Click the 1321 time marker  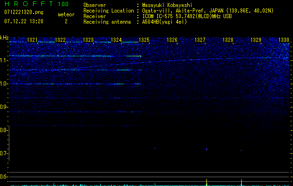pos(32,40)
